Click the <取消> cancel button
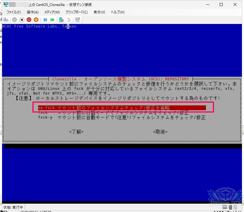The width and height of the screenshot is (244, 212). [160, 132]
